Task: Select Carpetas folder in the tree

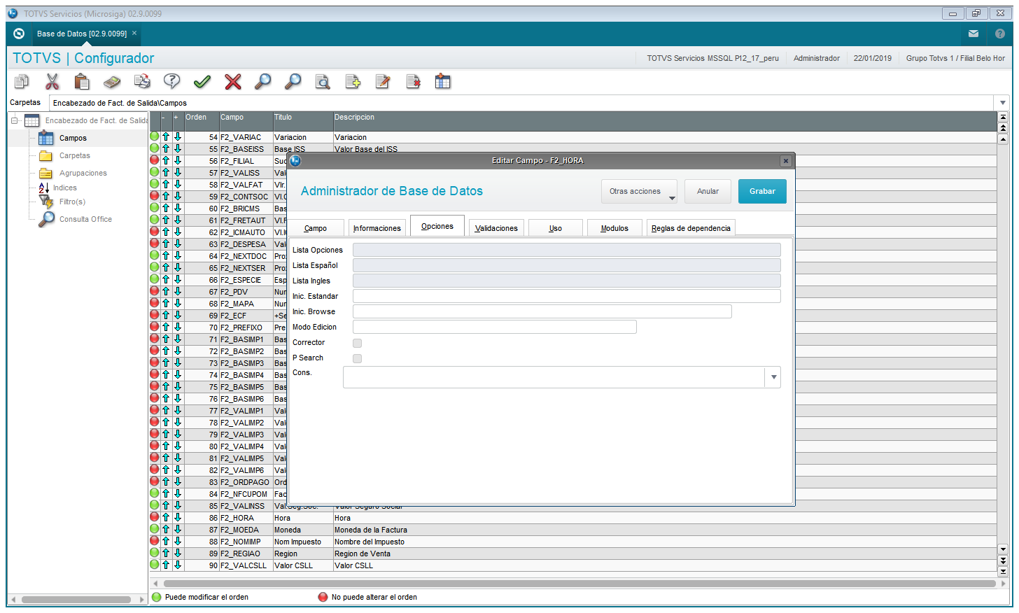Action: 75,155
